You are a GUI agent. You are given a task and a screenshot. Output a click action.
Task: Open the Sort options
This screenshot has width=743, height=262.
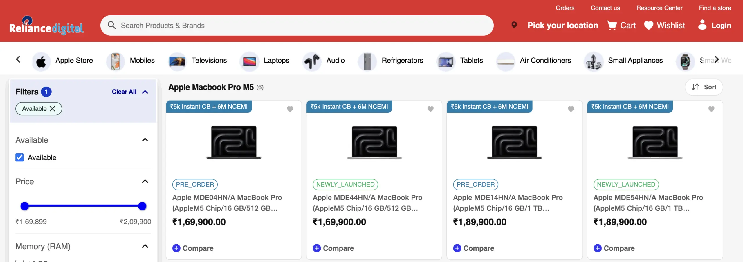(704, 87)
